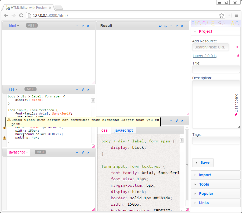The height and width of the screenshot is (213, 242).
Task: Close the HTML Editor with Preview tab
Action: click(x=50, y=8)
